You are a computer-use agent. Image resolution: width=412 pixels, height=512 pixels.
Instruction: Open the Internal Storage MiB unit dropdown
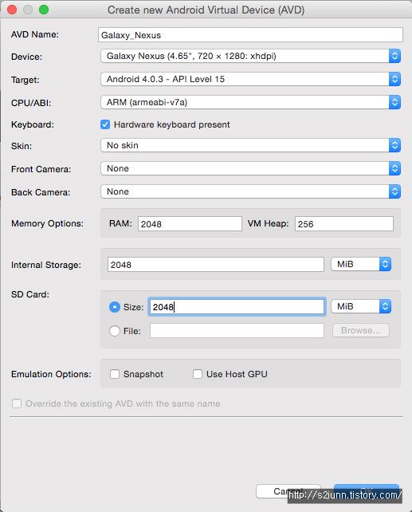(361, 264)
